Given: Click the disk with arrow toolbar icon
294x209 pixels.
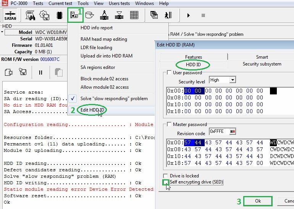Looking at the screenshot, I should (89, 15).
